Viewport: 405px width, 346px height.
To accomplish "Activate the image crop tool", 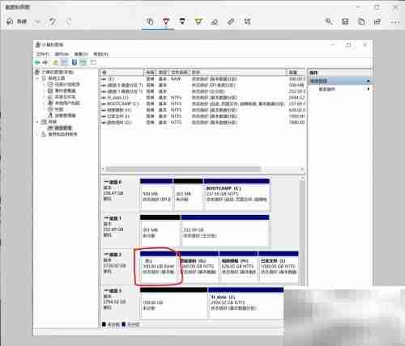I will (x=247, y=22).
